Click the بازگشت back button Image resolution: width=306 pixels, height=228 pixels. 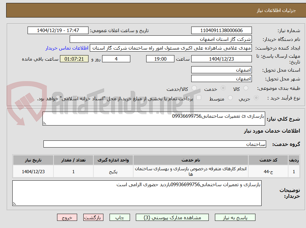tap(93, 217)
